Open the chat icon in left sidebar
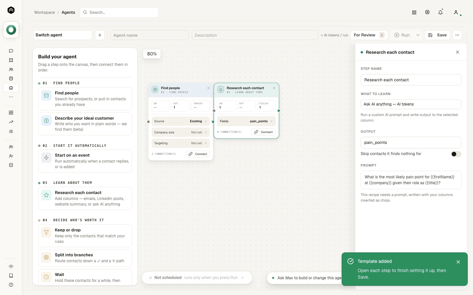Screen dimensions: 473x295 (x=11, y=51)
